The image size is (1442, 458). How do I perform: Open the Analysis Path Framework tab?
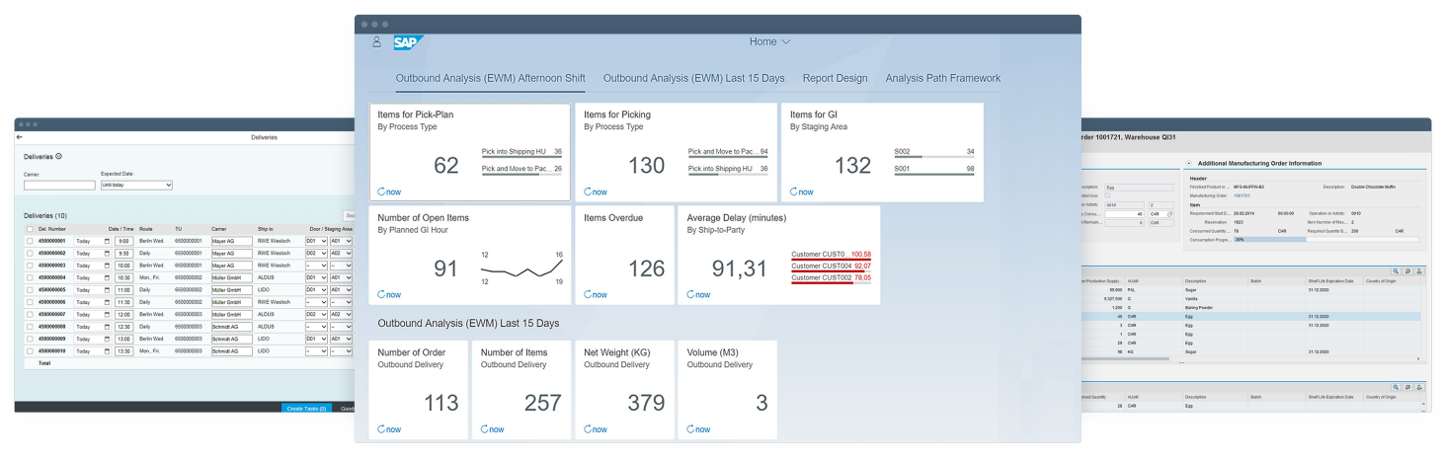[x=942, y=78]
